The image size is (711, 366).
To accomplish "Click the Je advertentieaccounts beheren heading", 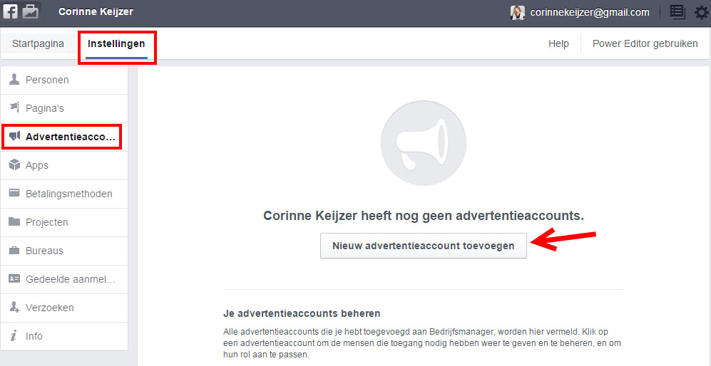I will [302, 313].
